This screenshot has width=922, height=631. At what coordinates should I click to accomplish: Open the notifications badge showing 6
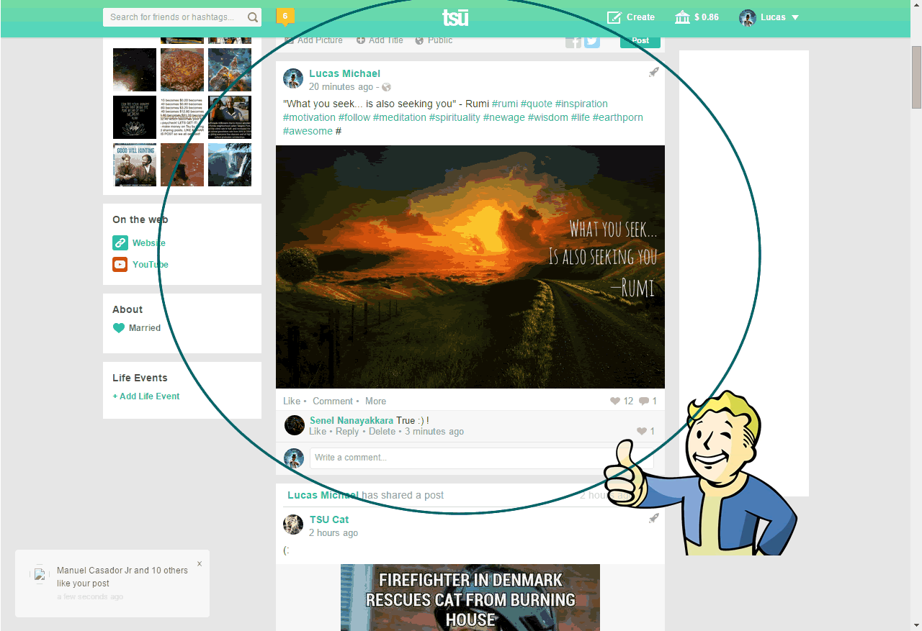(285, 17)
